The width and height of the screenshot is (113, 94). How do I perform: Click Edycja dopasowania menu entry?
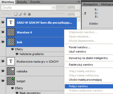click(x=83, y=41)
